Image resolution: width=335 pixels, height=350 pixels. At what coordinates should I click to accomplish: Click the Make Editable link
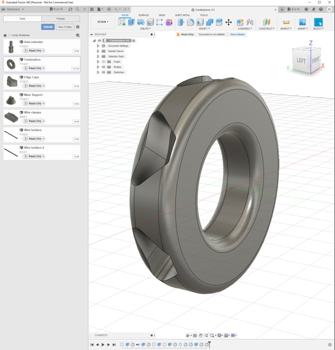[237, 35]
